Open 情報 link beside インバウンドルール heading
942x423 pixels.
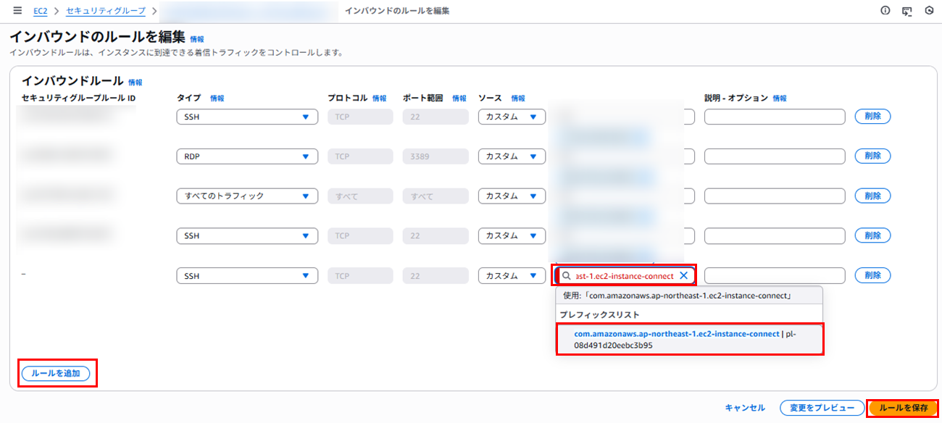coord(136,83)
